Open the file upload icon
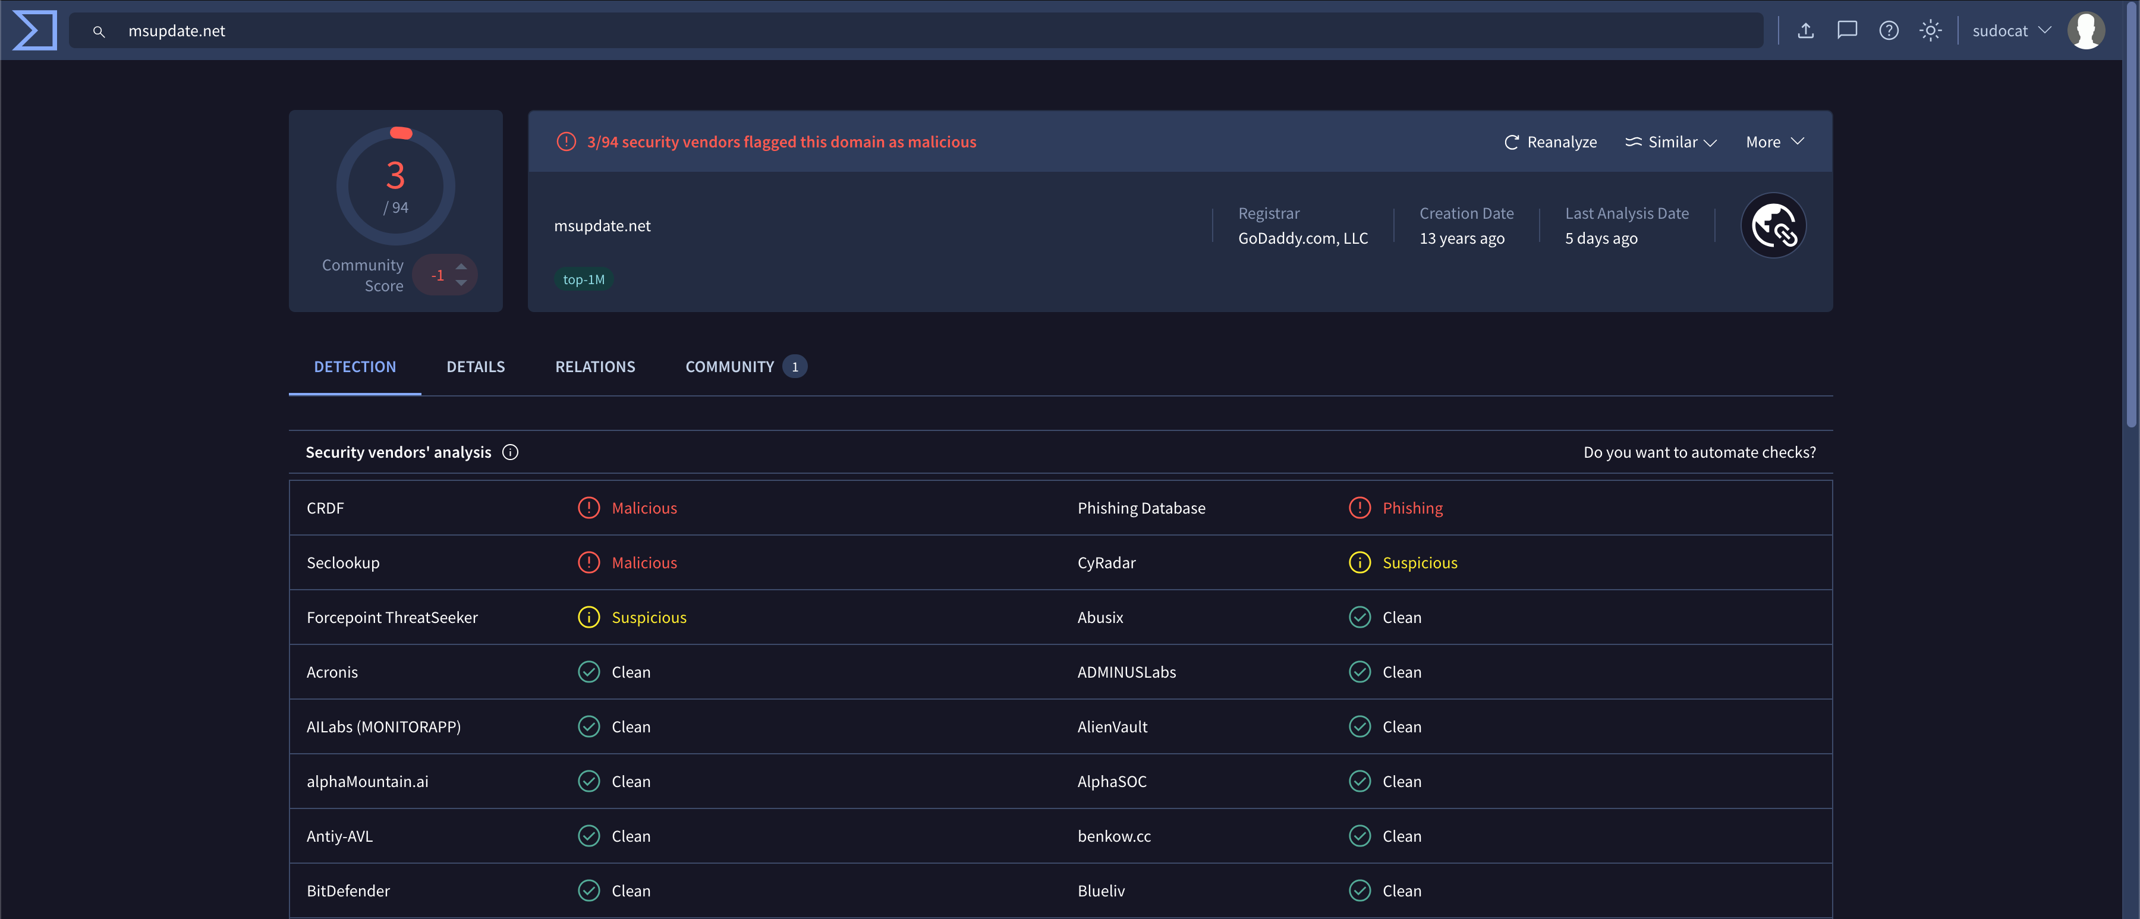 click(x=1805, y=30)
